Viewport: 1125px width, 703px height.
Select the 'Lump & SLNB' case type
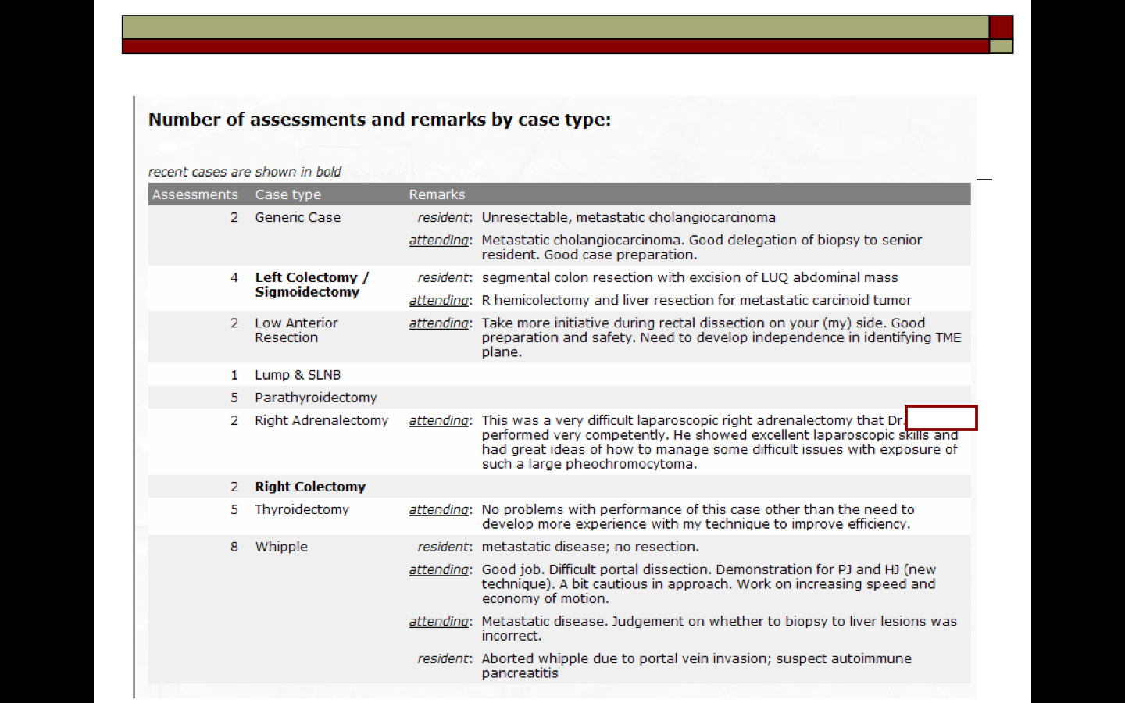coord(298,375)
